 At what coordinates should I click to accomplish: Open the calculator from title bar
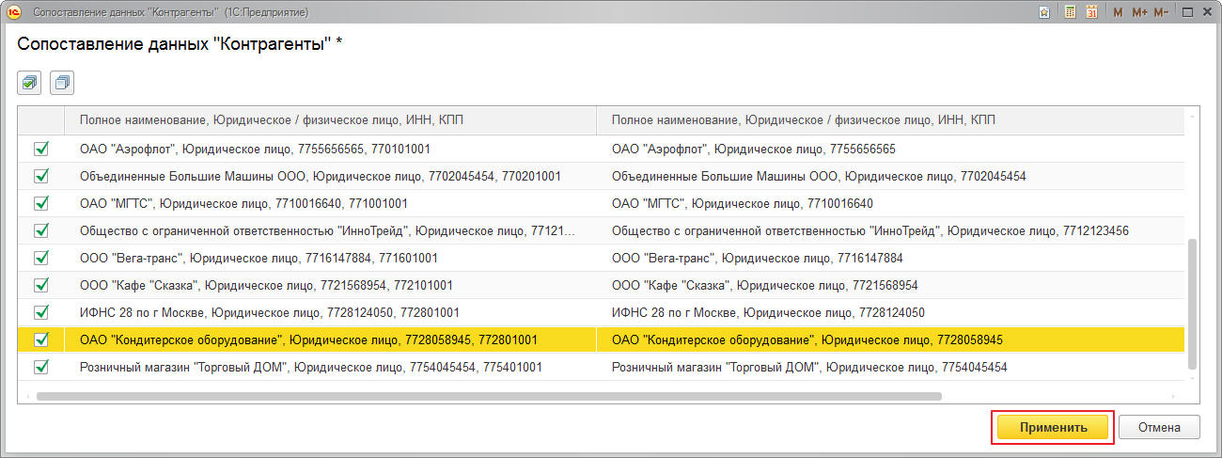[1070, 12]
